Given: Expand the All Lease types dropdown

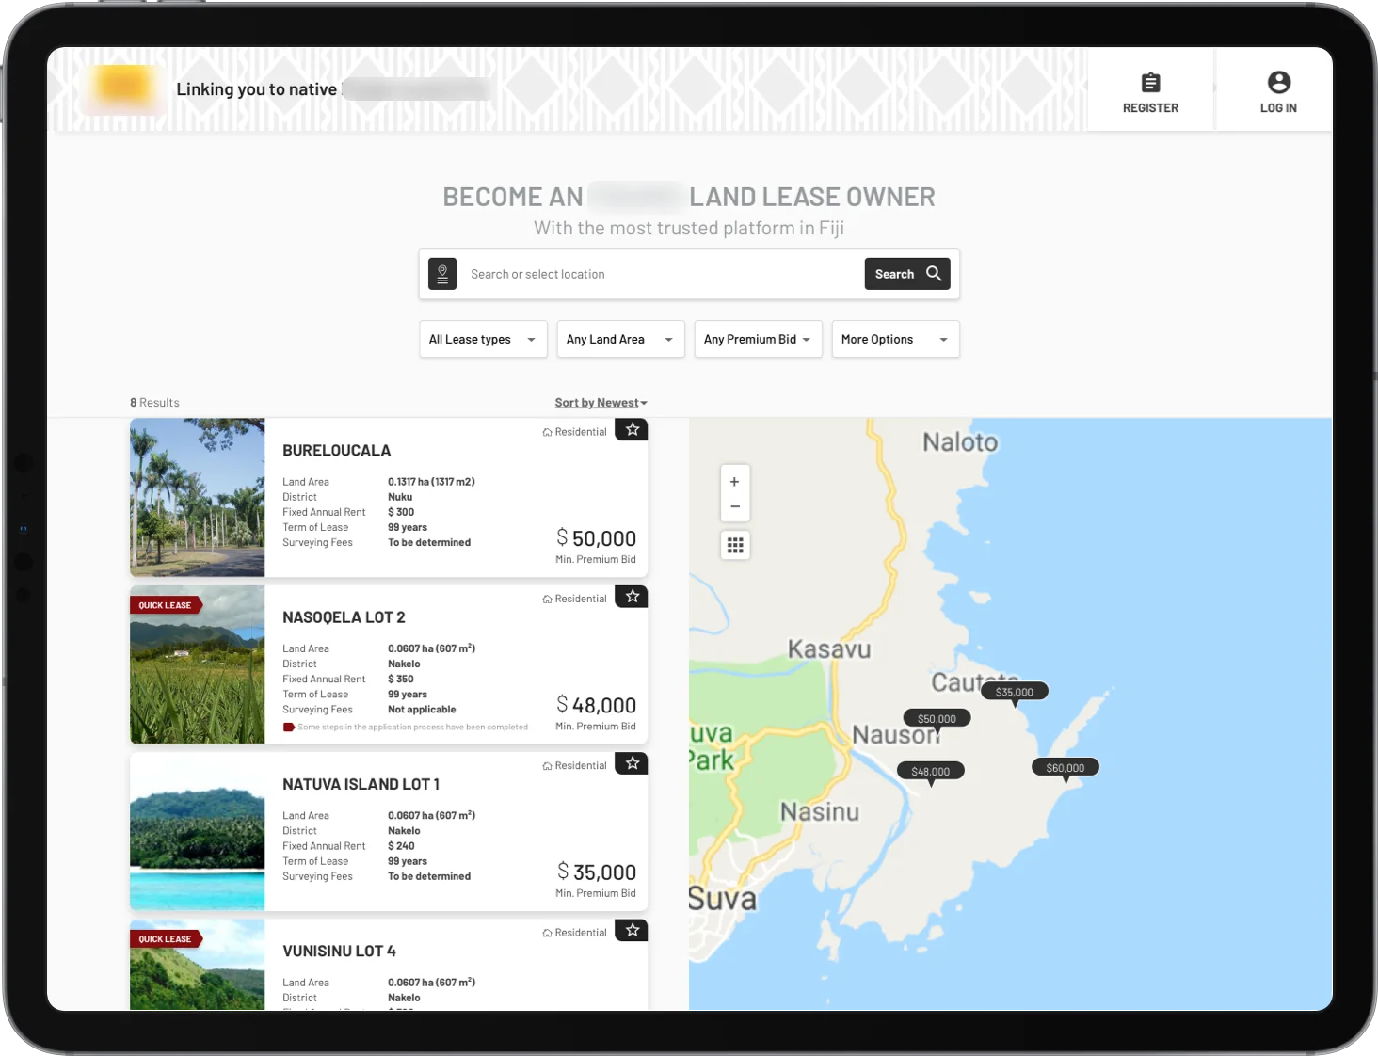Looking at the screenshot, I should coord(483,339).
